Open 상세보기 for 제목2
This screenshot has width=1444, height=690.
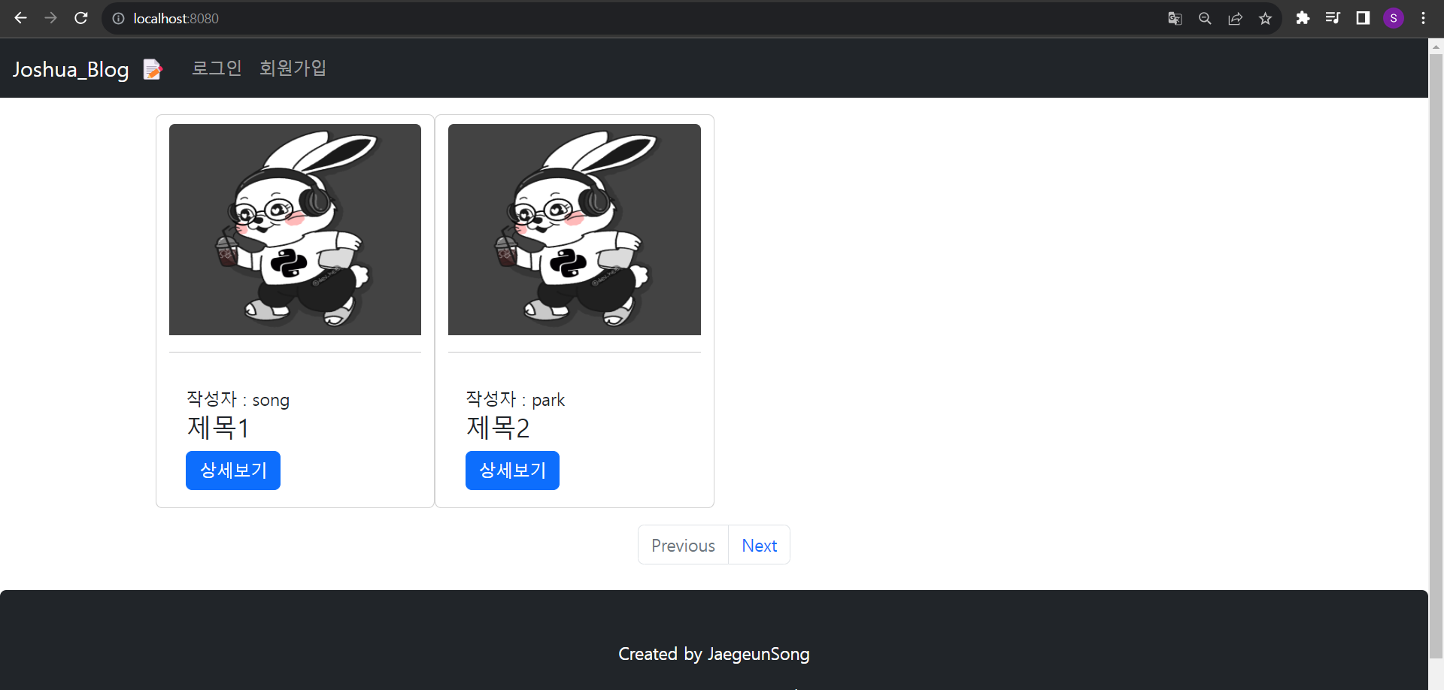click(x=512, y=471)
